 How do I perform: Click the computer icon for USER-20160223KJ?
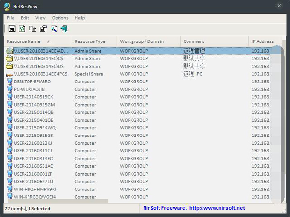(10, 143)
